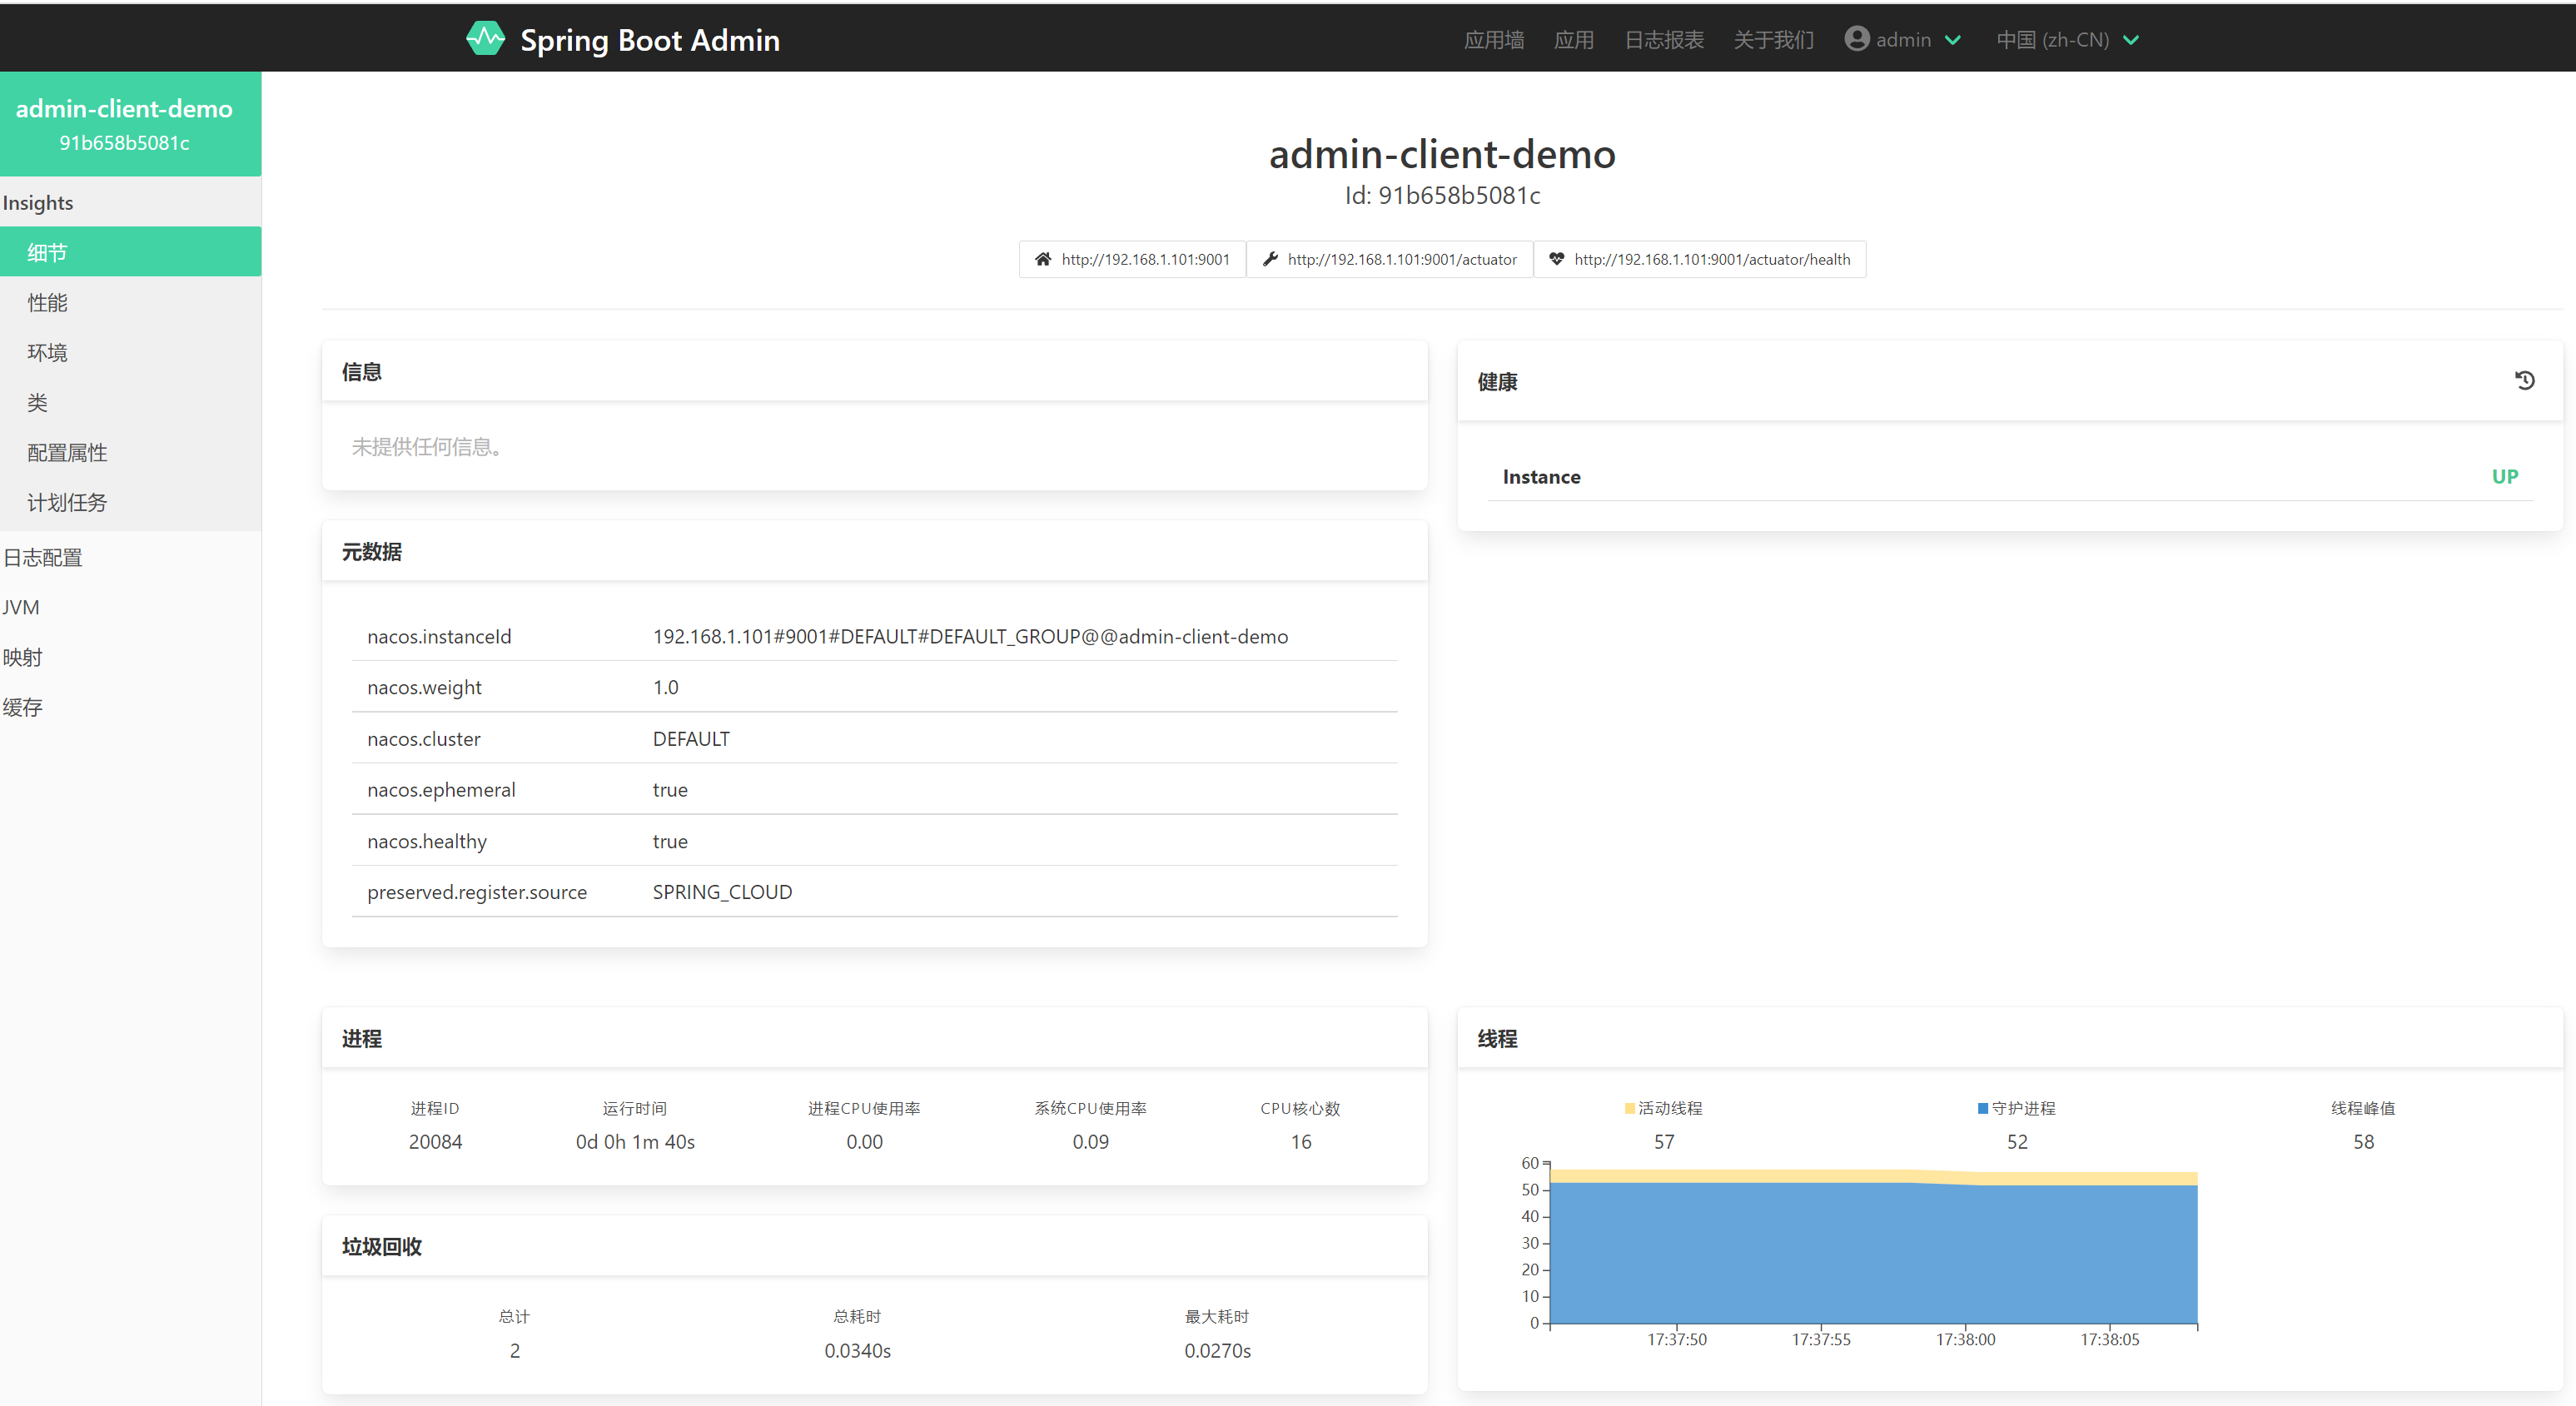This screenshot has width=2576, height=1406.
Task: Open 日志配置 in the sidebar
Action: 131,557
